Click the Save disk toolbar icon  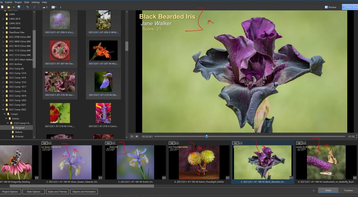19,7
